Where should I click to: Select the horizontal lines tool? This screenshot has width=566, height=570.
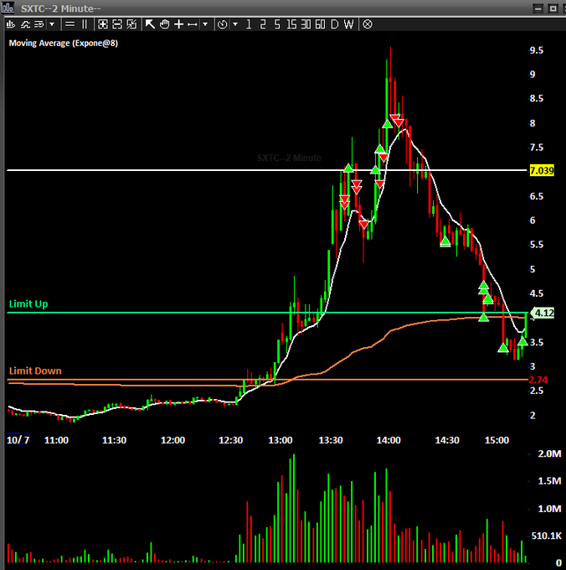(x=69, y=24)
